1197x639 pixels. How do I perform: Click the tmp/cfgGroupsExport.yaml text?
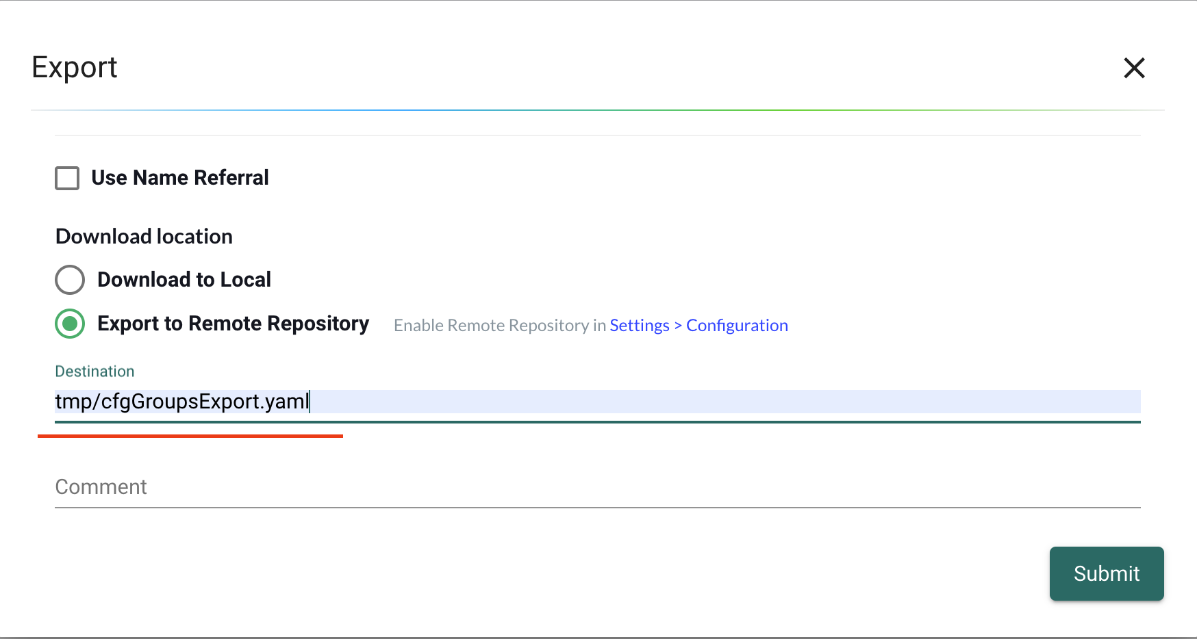(181, 402)
